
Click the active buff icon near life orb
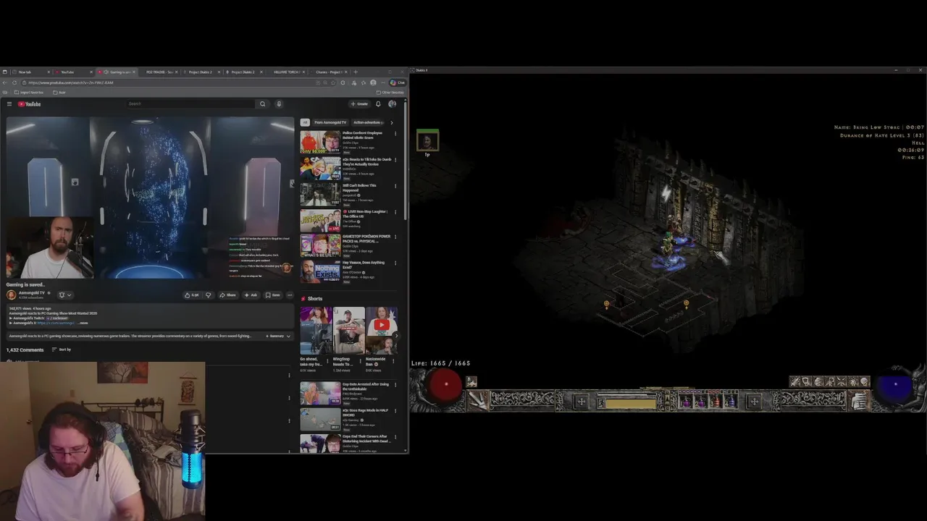pyautogui.click(x=471, y=382)
